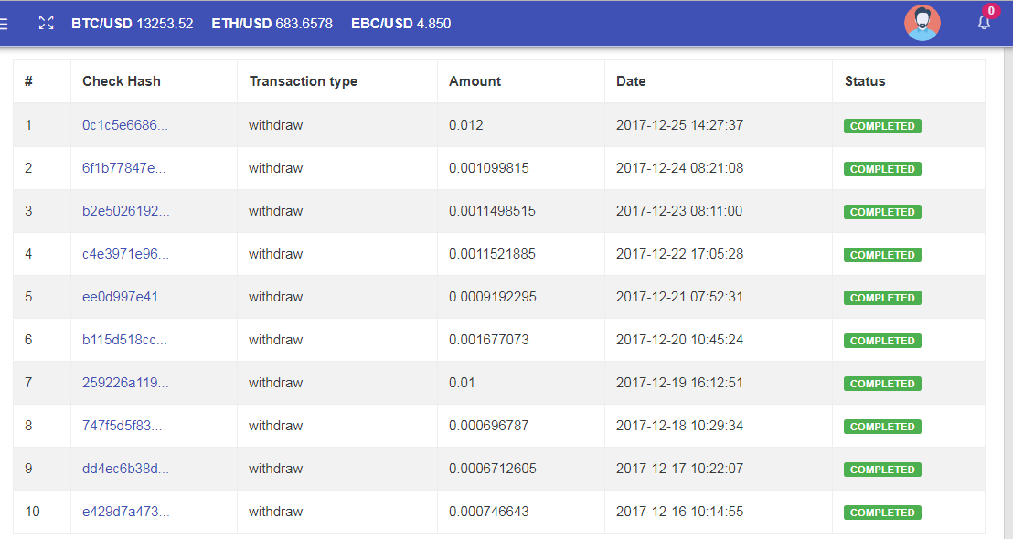
Task: Open check hash b2e5026192 link
Action: pos(125,211)
